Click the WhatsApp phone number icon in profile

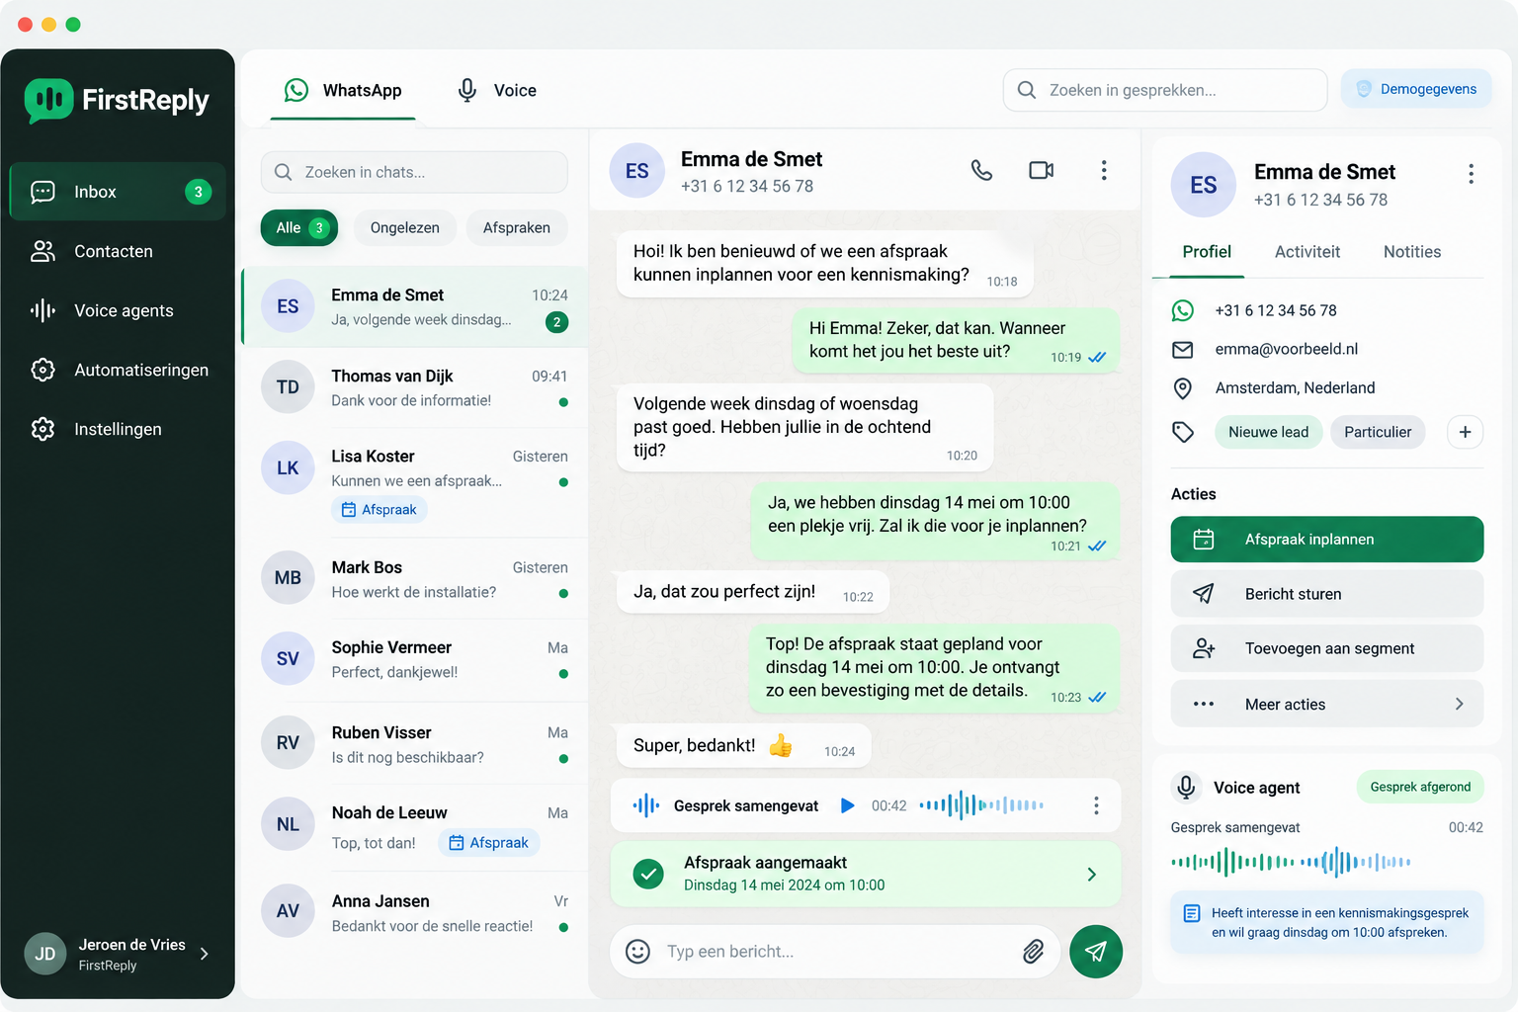1182,310
